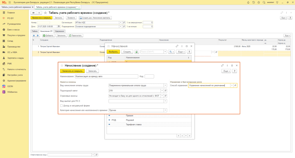Open the main hamburger menu
The width and height of the screenshot is (295, 158).
point(10,2)
